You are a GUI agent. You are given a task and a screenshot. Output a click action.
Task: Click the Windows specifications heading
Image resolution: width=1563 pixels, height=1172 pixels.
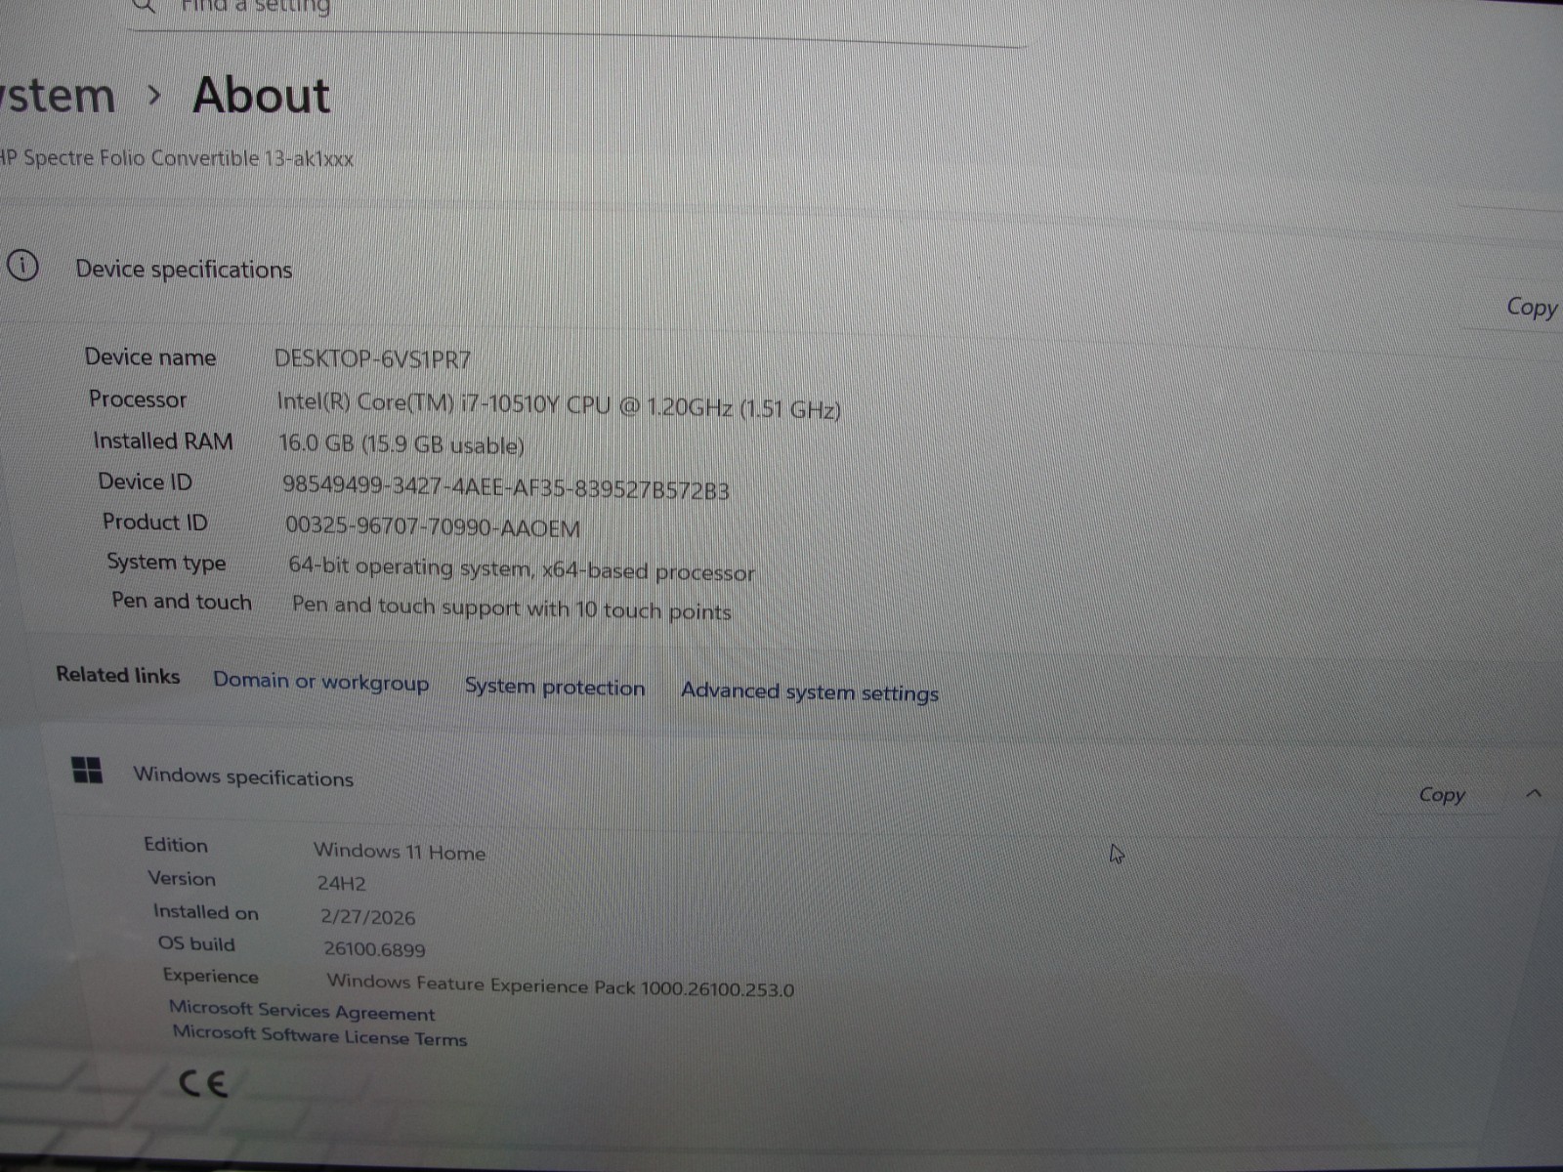pos(243,776)
